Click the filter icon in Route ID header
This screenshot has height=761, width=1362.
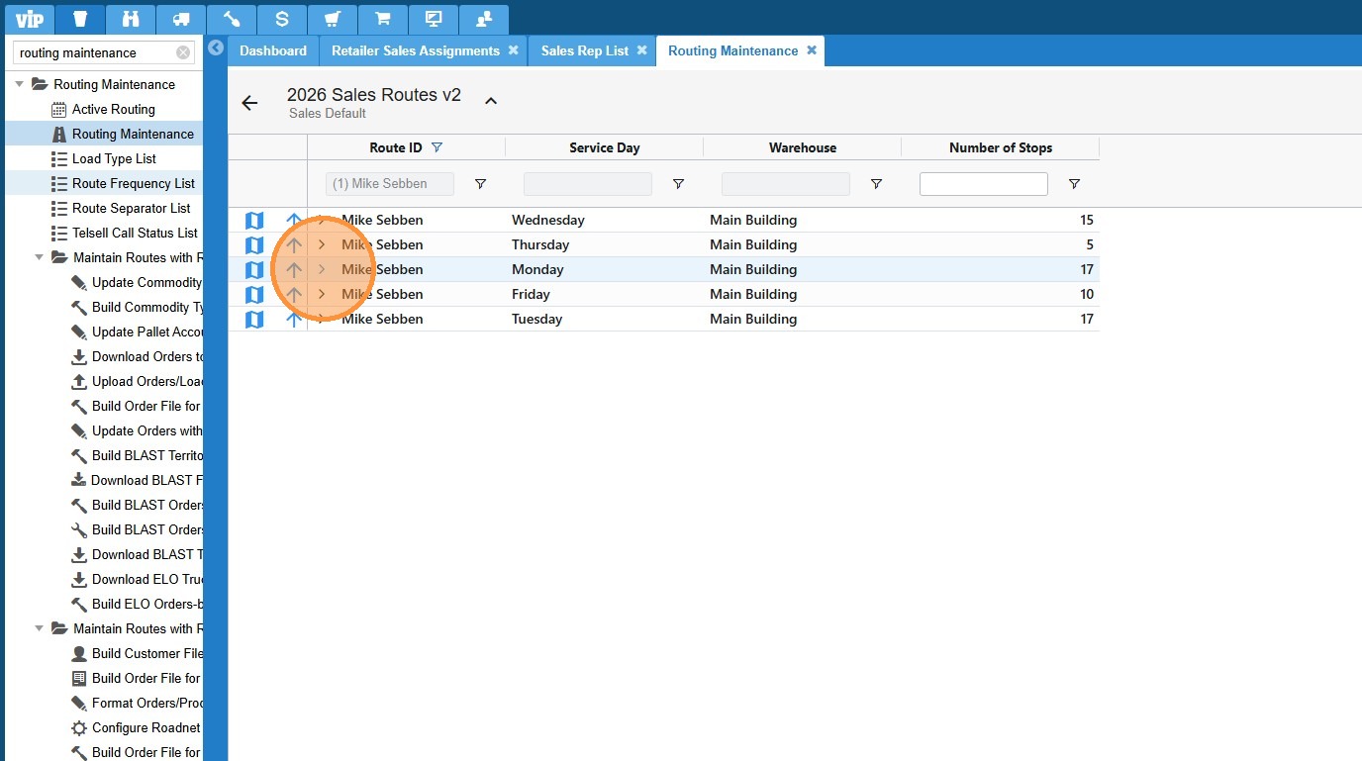[437, 147]
